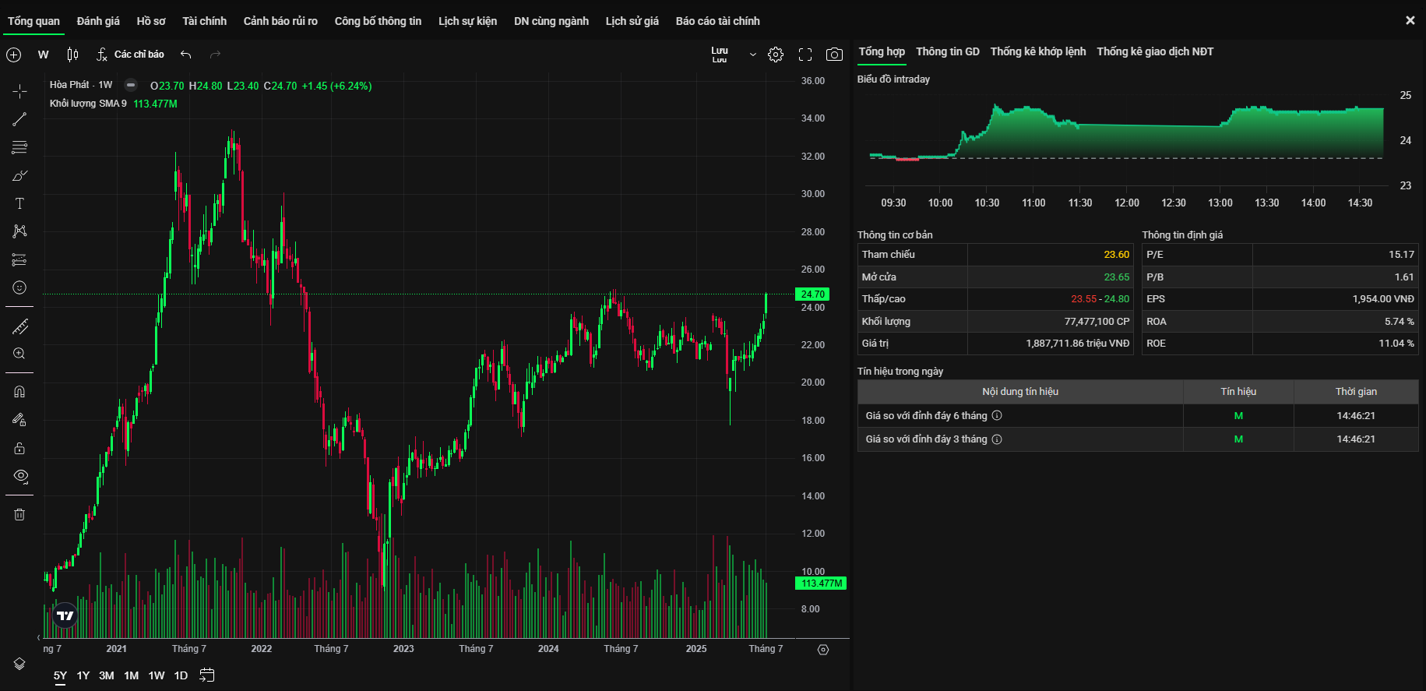
Task: Take a chart snapshot with camera icon
Action: point(834,55)
